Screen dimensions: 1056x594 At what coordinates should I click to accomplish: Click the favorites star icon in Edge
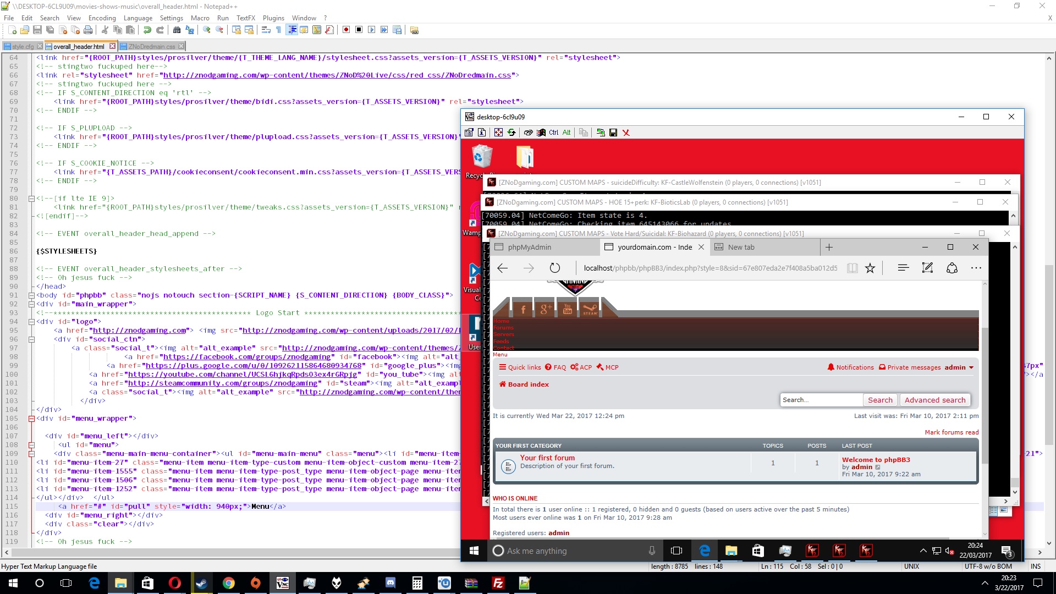870,268
